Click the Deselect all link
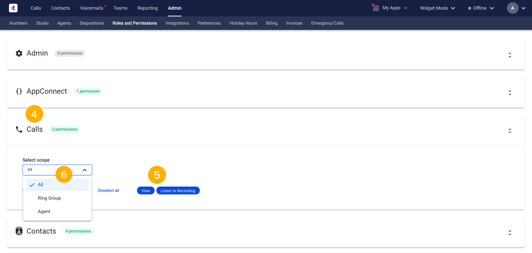This screenshot has width=532, height=253. [x=109, y=191]
